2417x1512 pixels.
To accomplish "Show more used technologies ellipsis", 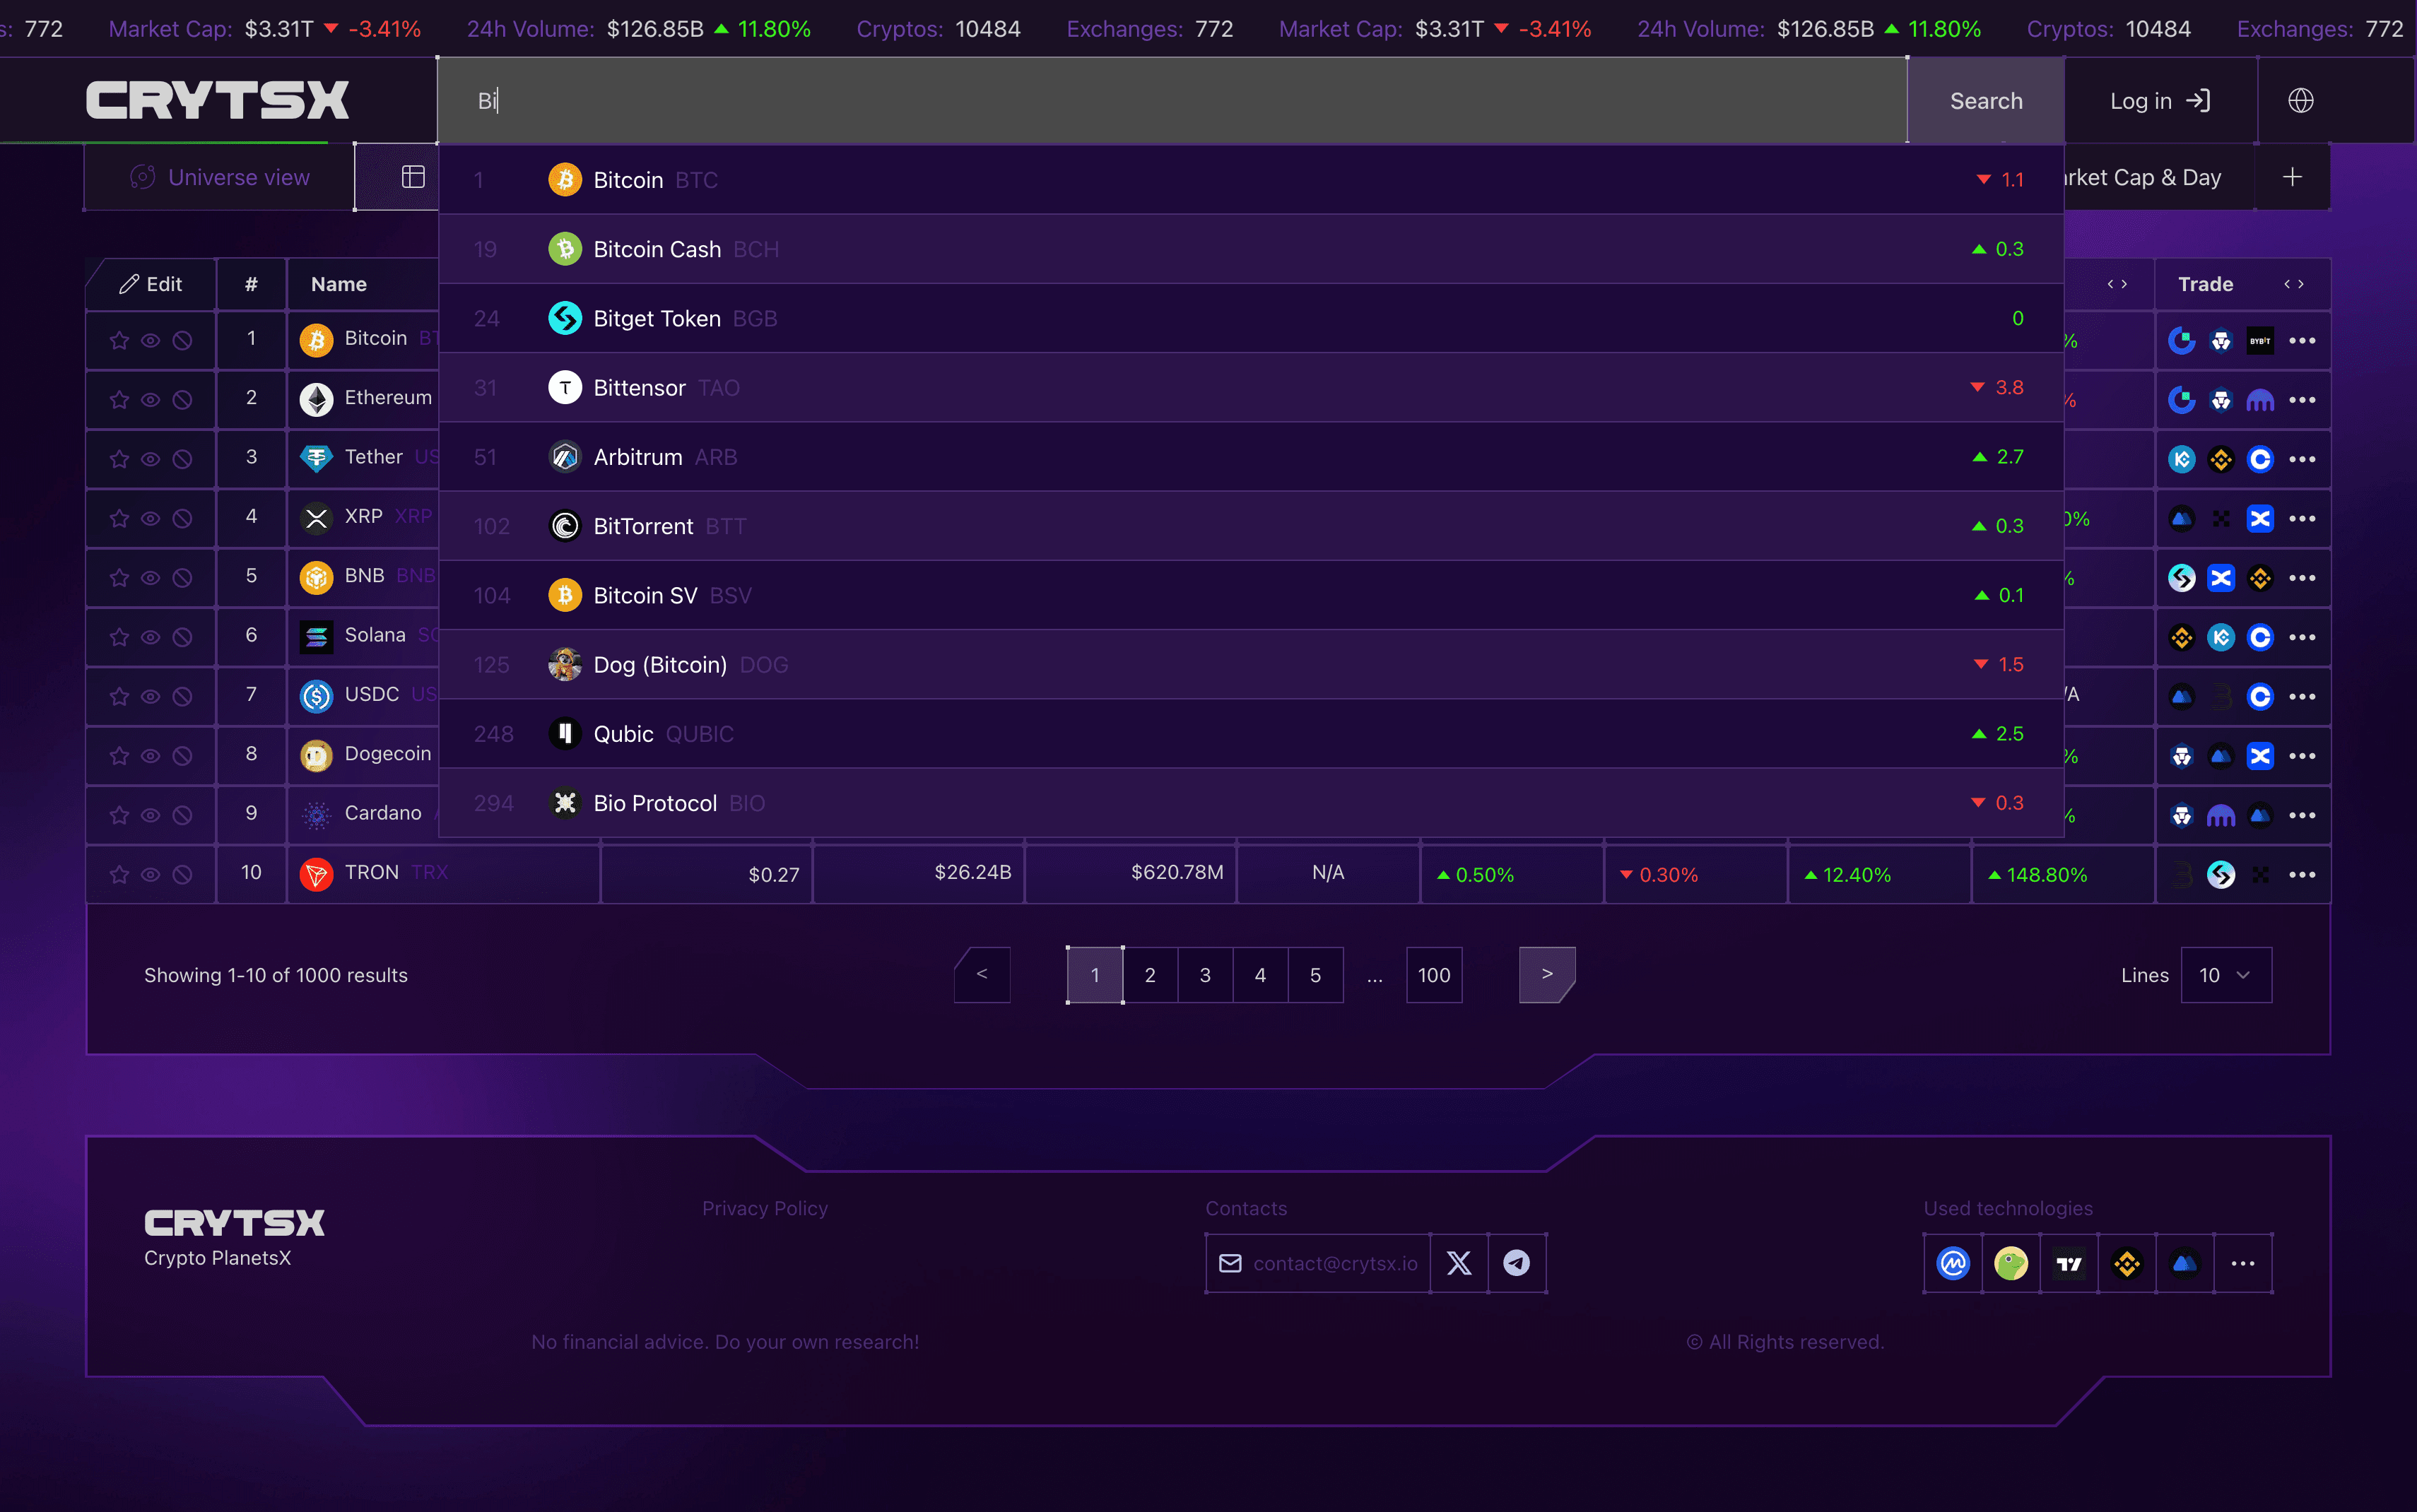I will click(2243, 1263).
